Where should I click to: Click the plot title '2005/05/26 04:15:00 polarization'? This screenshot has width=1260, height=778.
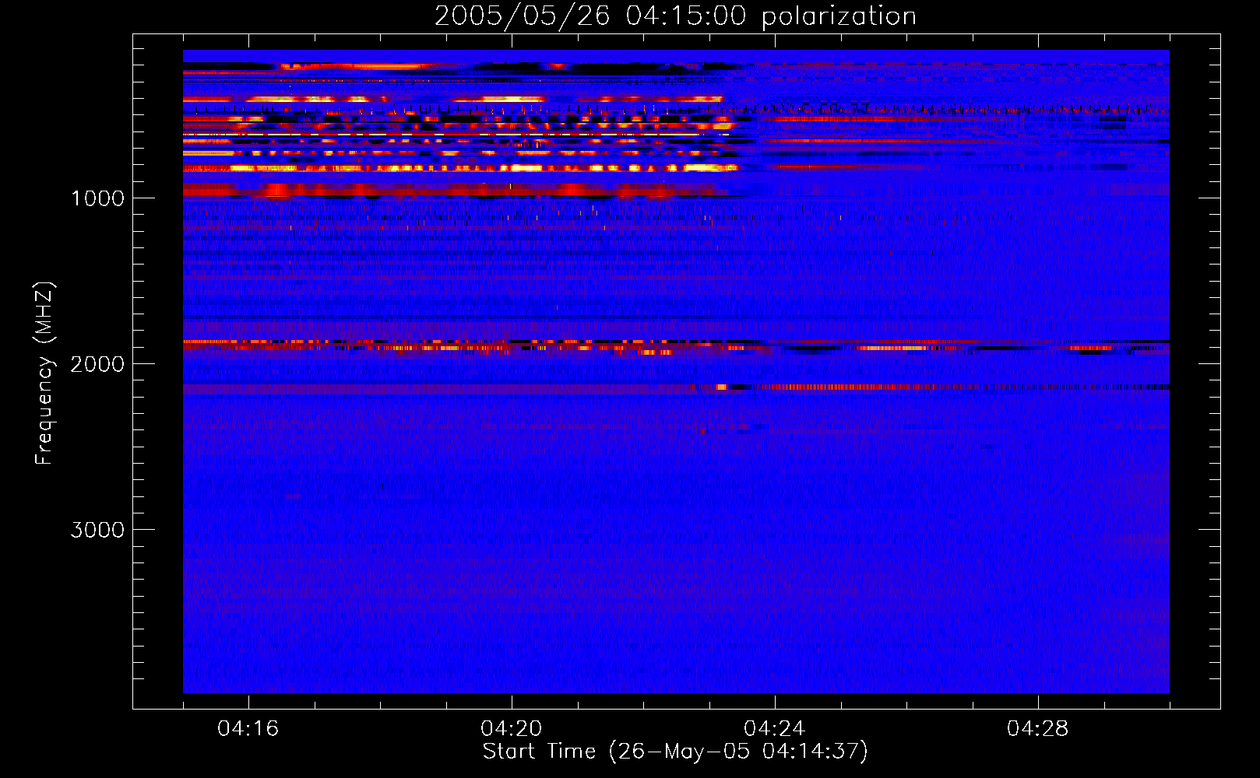tap(675, 16)
